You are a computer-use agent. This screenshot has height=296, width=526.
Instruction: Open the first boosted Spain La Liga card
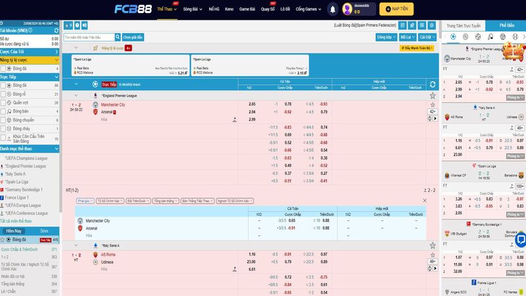[130, 65]
